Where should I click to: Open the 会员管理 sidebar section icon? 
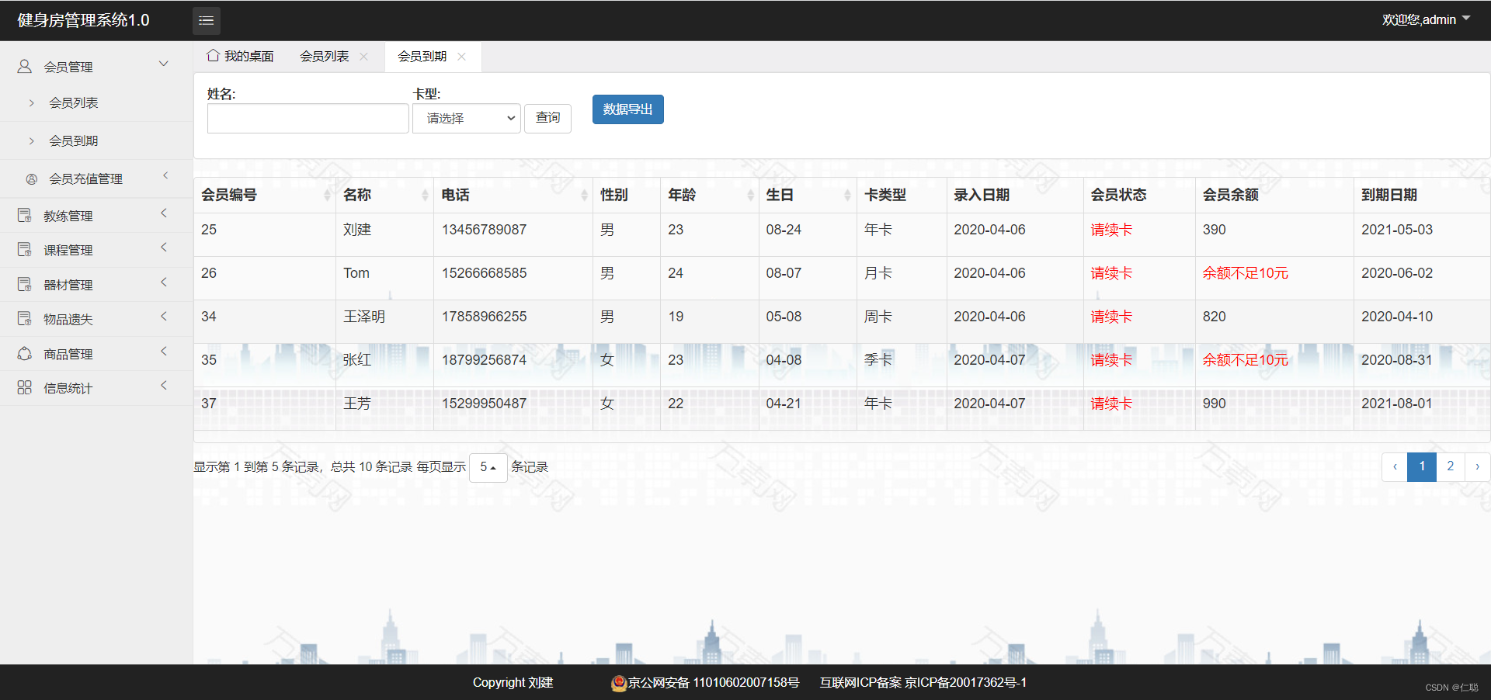23,66
